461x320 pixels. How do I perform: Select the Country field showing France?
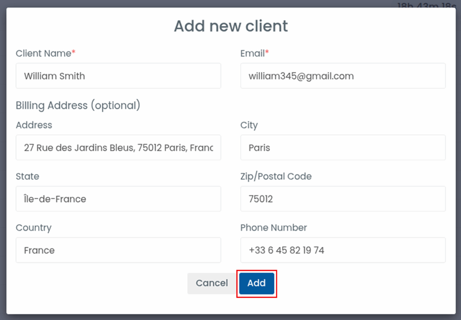(x=118, y=250)
